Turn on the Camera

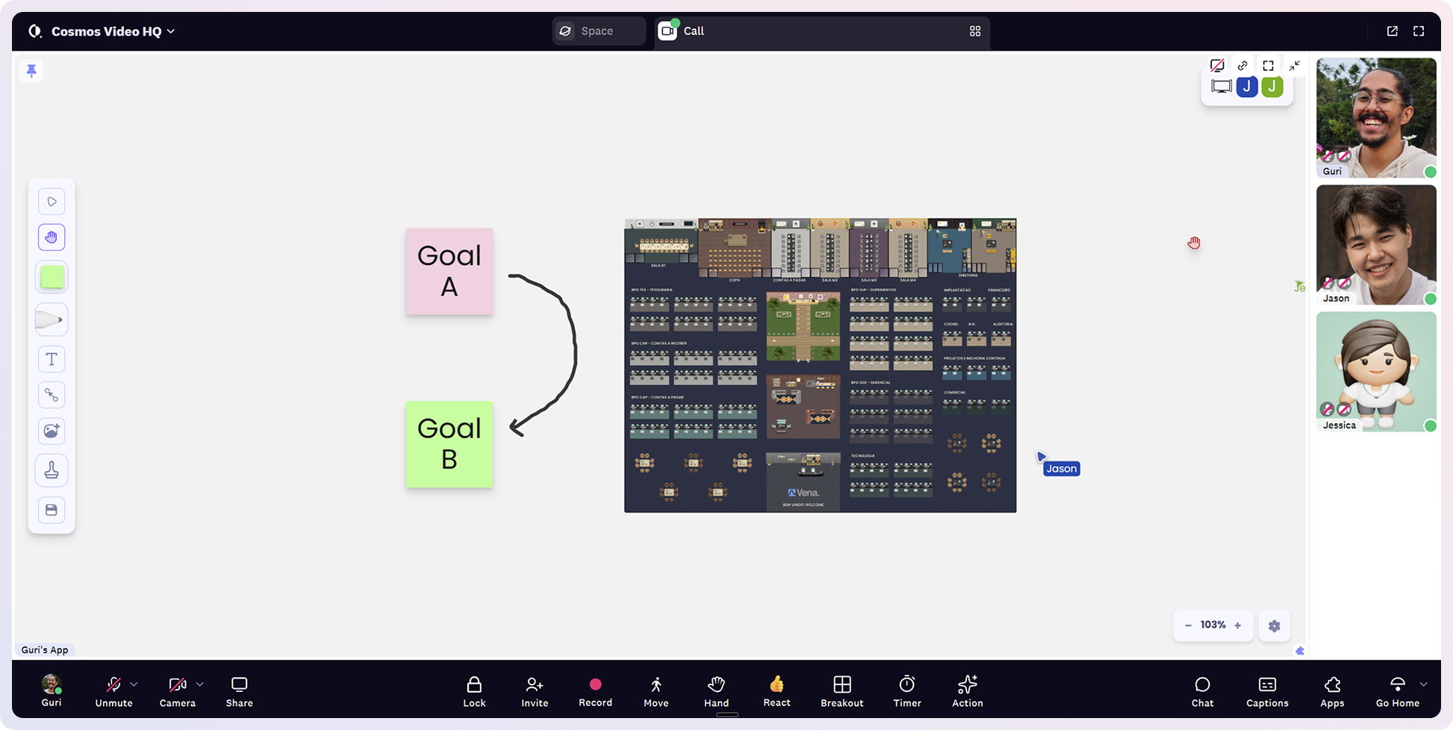178,690
